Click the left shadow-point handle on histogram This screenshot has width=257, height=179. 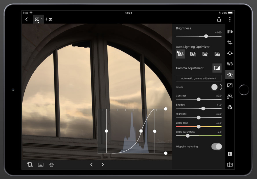106,131
